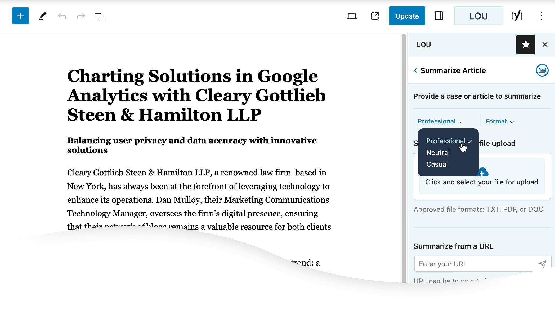Open the Yoast SEO icon
This screenshot has height=314, width=555.
pyautogui.click(x=517, y=16)
